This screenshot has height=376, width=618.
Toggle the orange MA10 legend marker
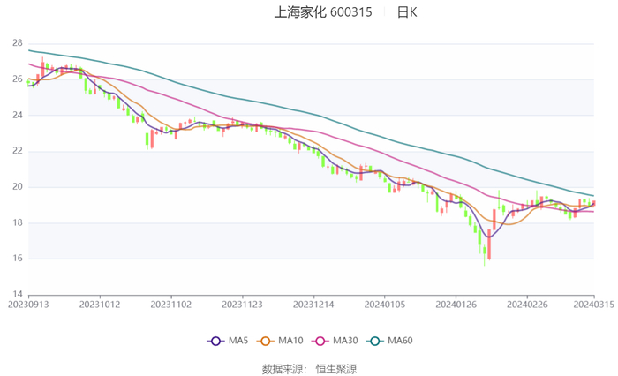tap(266, 341)
